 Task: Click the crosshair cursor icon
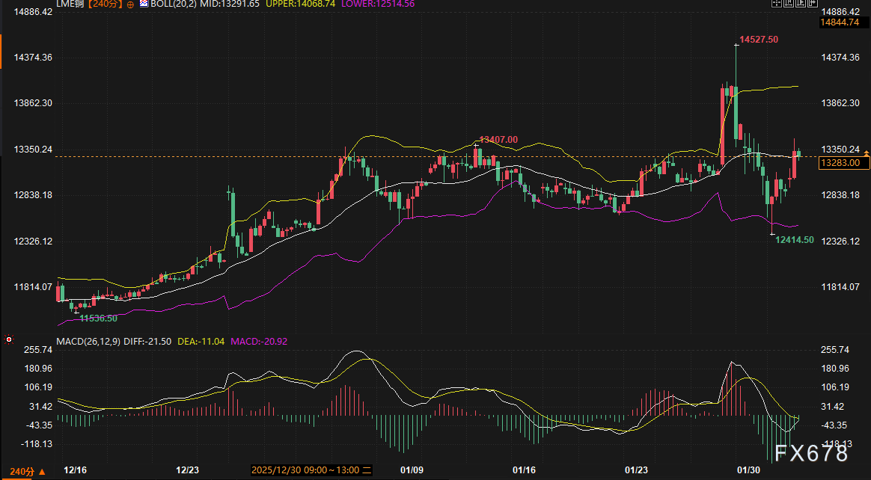778,4
